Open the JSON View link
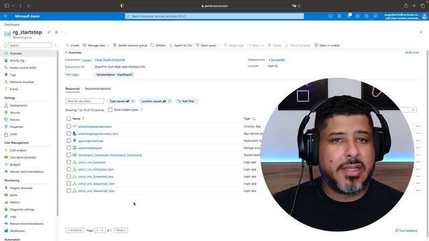The height and width of the screenshot is (241, 429). tap(412, 52)
